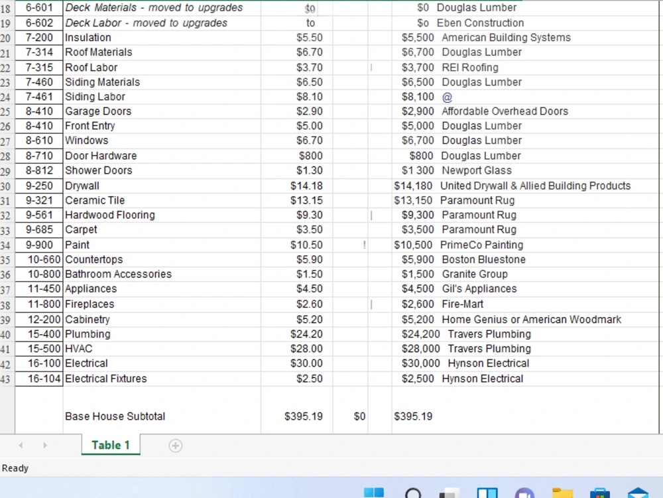This screenshot has width=663, height=498.
Task: Open the Widgets panel from the taskbar
Action: click(x=487, y=493)
